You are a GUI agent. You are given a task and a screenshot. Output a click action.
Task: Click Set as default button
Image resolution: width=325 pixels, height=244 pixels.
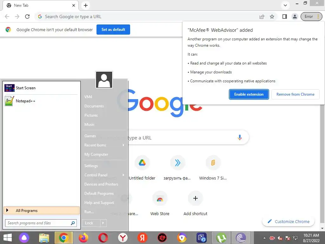coord(113,30)
